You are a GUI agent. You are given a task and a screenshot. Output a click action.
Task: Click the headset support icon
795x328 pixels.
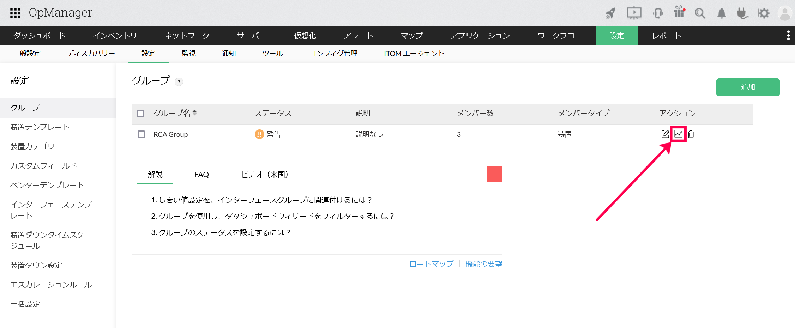pyautogui.click(x=658, y=13)
